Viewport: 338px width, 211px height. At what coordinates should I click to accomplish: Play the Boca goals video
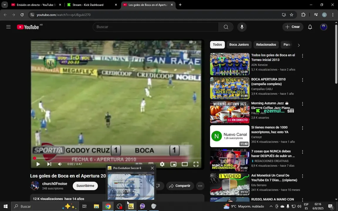[x=38, y=164]
